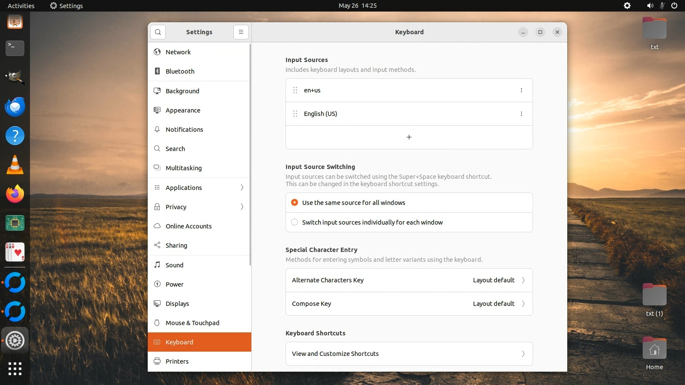
Task: Open View and Customize Shortcuts
Action: tap(409, 354)
